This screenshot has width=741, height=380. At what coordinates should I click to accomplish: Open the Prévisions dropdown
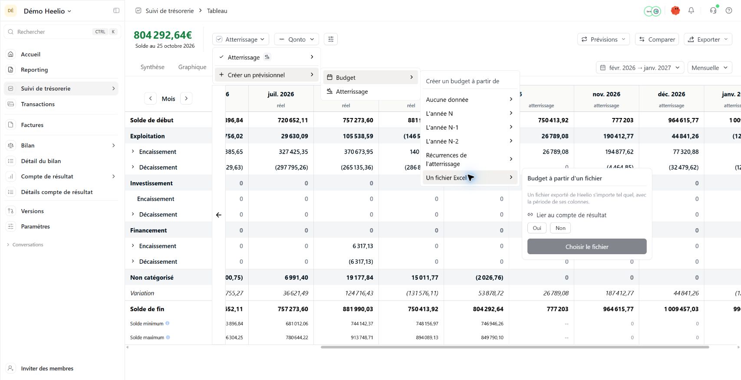coord(603,39)
